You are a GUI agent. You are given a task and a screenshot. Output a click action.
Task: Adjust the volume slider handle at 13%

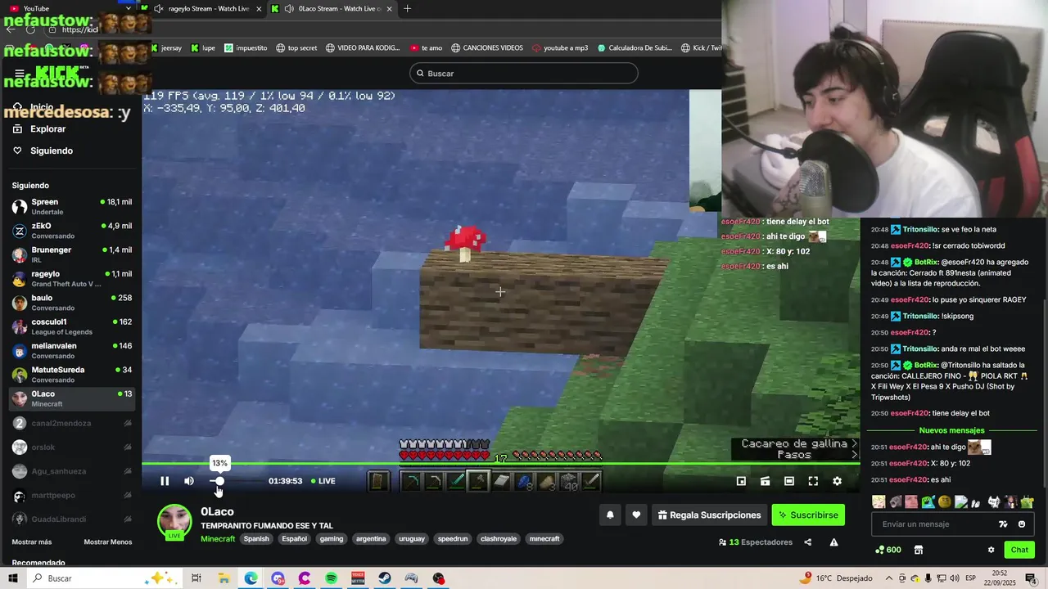point(219,481)
